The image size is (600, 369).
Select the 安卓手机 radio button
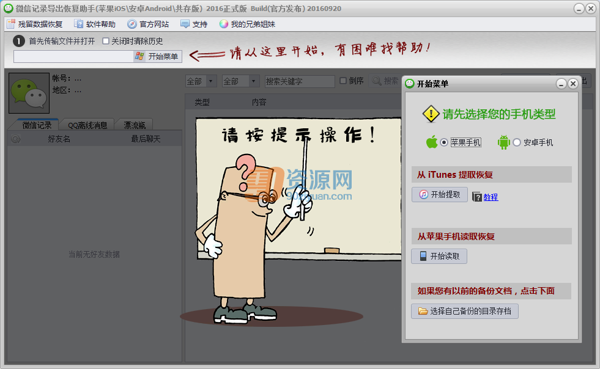[x=517, y=142]
